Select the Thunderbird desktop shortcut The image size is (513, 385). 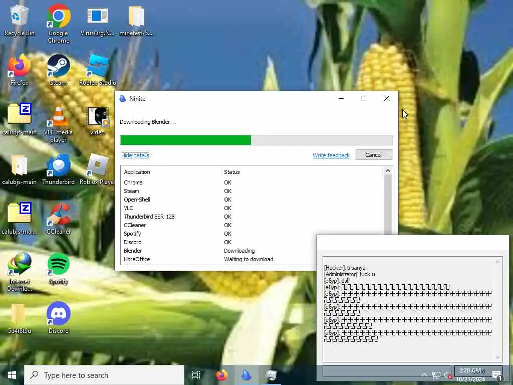(58, 169)
